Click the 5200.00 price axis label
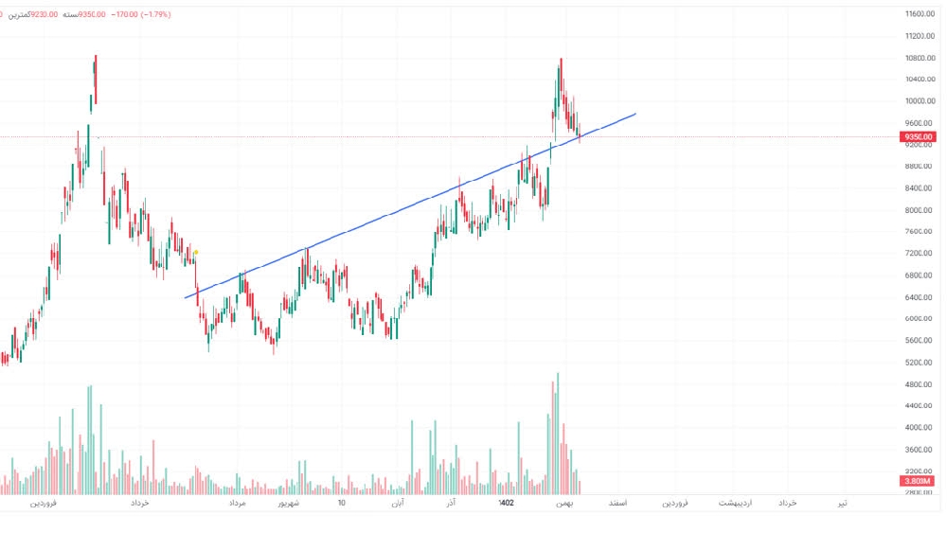The image size is (947, 533). pyautogui.click(x=920, y=363)
